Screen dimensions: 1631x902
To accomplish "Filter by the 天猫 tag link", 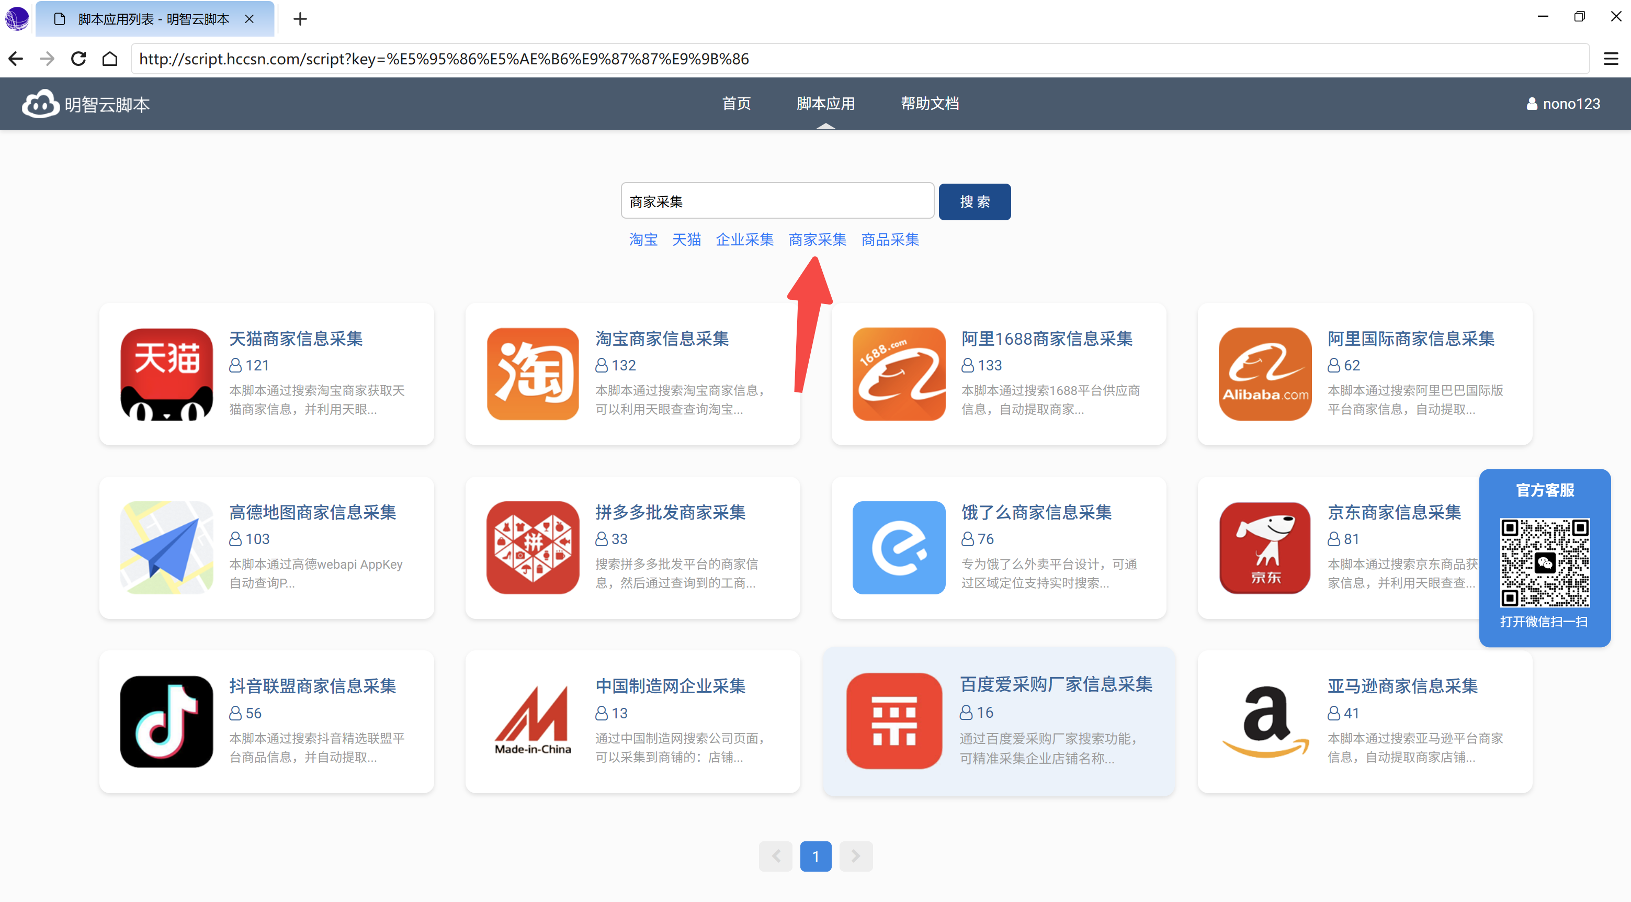I will click(x=686, y=240).
